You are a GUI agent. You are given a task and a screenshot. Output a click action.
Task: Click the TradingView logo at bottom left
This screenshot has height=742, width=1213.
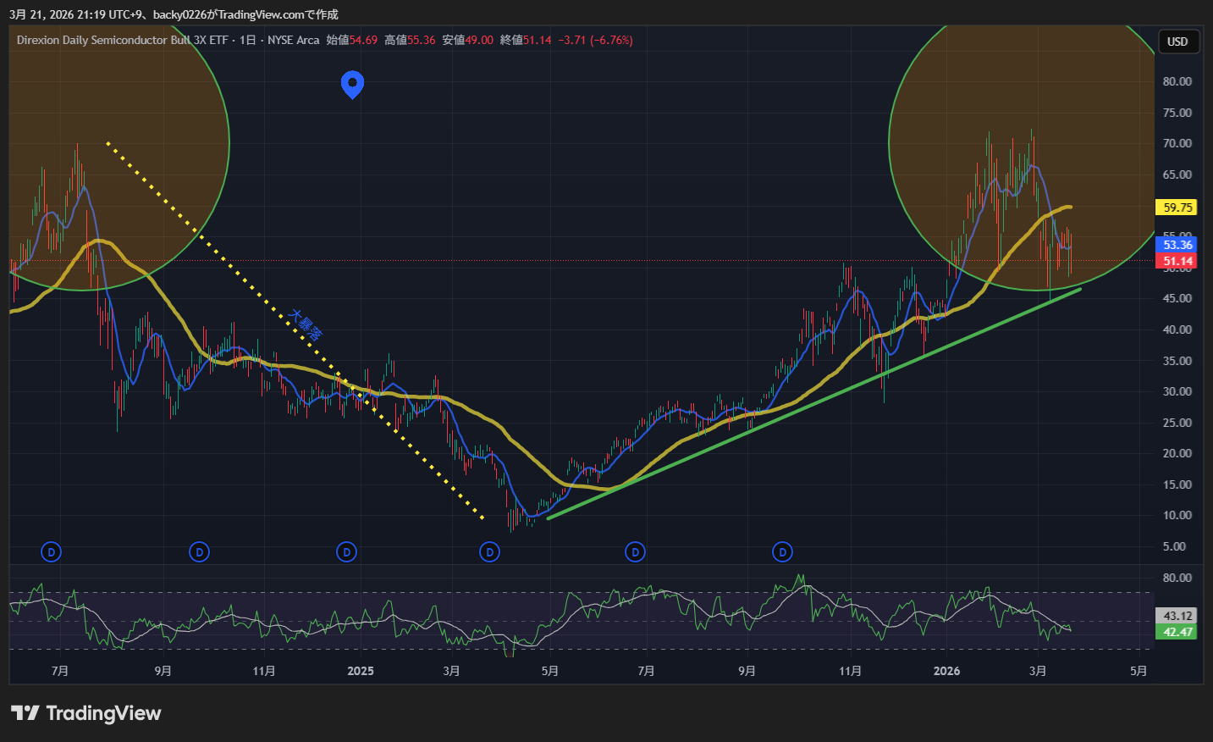85,713
